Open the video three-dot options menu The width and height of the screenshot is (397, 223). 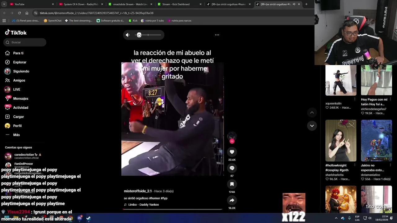coord(217,35)
